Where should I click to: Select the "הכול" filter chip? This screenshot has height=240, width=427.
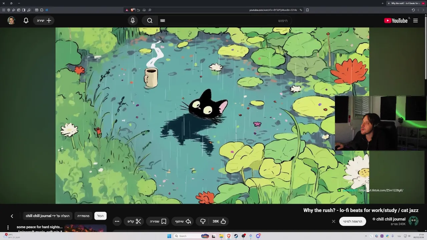tap(100, 216)
